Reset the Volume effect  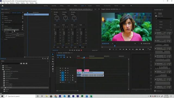tap(23, 26)
